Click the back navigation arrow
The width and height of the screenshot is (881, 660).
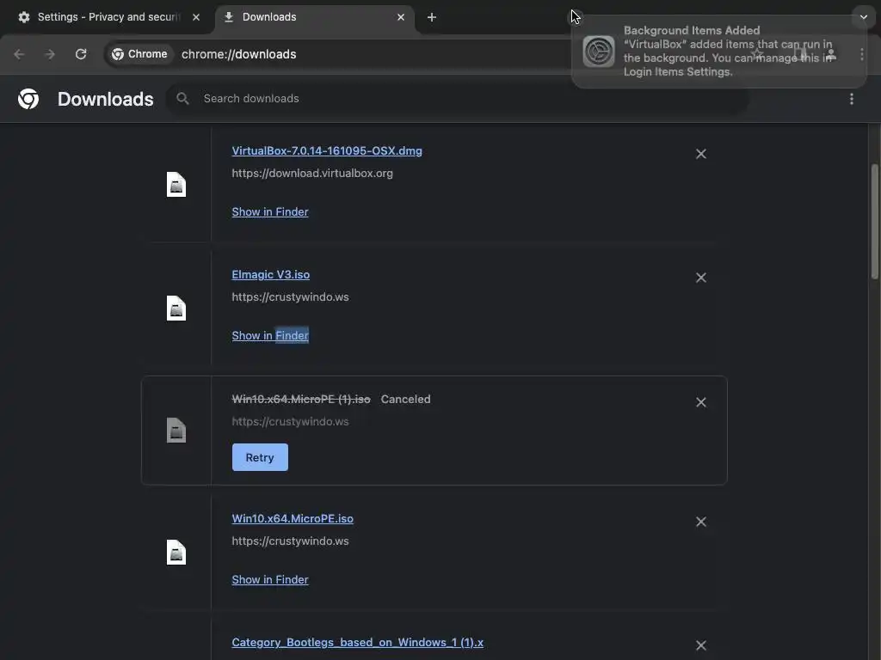[19, 54]
